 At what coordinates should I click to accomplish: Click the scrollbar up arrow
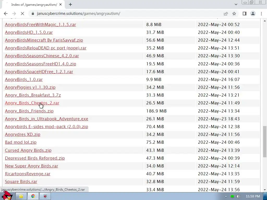(x=265, y=21)
